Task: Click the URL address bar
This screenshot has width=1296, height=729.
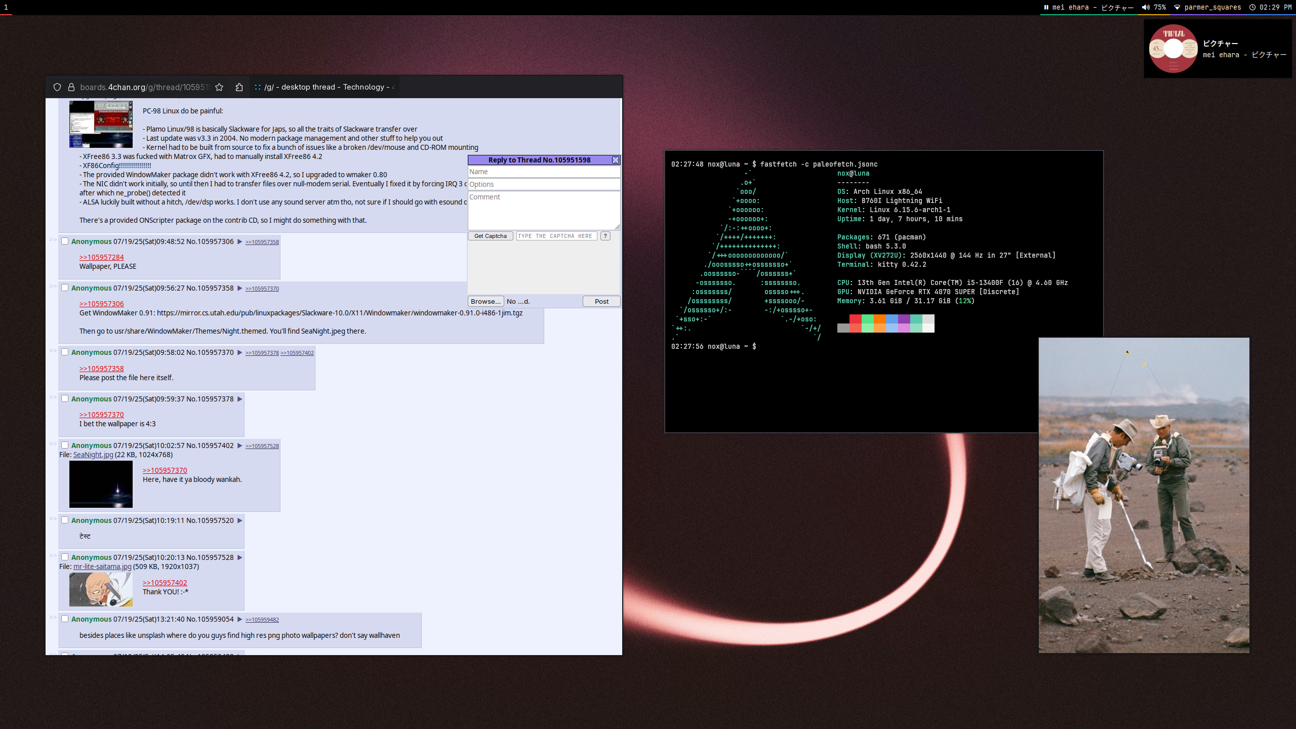Action: pyautogui.click(x=144, y=87)
